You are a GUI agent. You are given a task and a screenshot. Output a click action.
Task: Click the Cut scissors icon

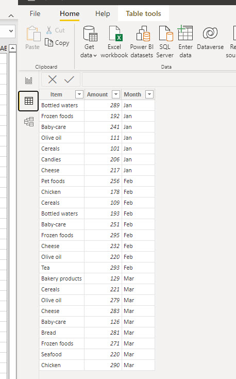[x=49, y=30]
